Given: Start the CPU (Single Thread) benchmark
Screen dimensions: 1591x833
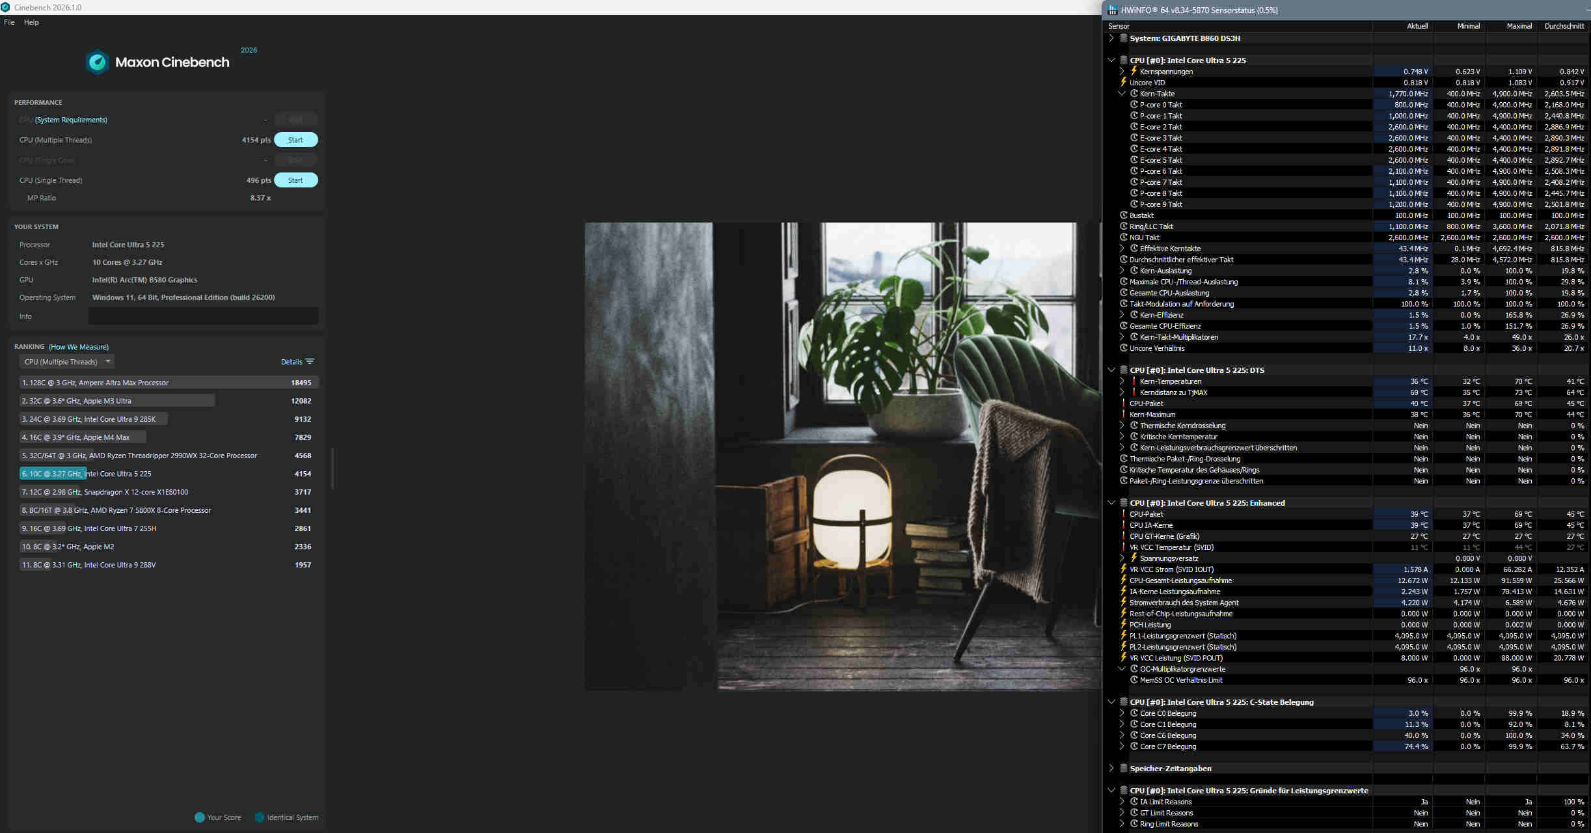Looking at the screenshot, I should click(295, 180).
